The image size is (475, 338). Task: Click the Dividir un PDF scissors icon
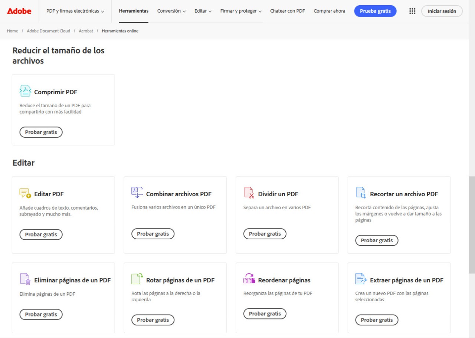tap(249, 193)
